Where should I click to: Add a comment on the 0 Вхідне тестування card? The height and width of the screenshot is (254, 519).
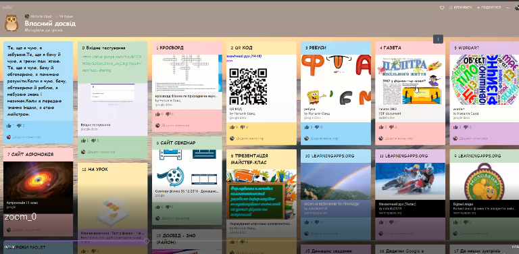coord(101,152)
